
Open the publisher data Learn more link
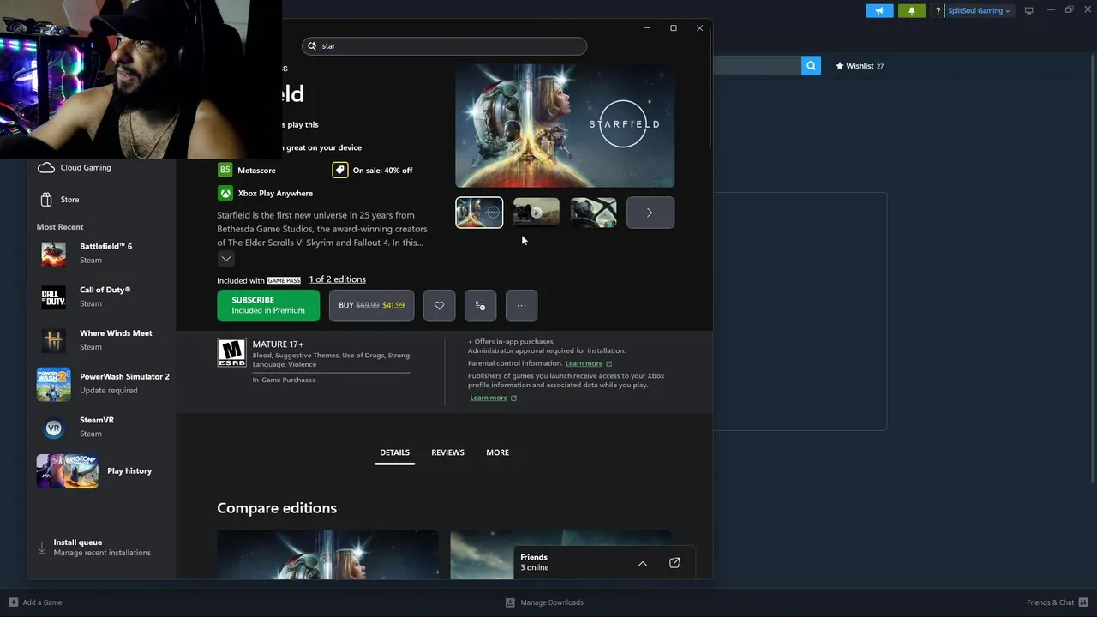(x=494, y=398)
